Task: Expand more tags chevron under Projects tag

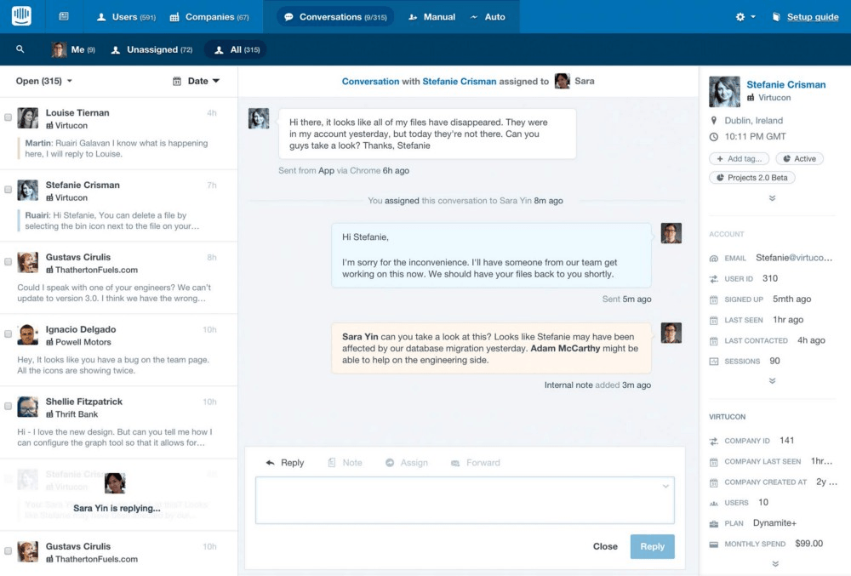Action: point(773,198)
